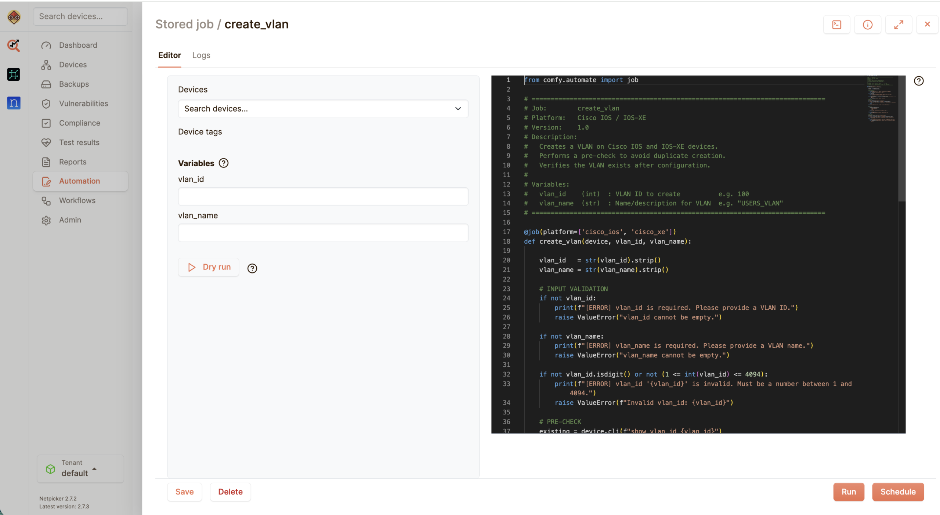Save the stored job
The width and height of the screenshot is (940, 515).
184,492
